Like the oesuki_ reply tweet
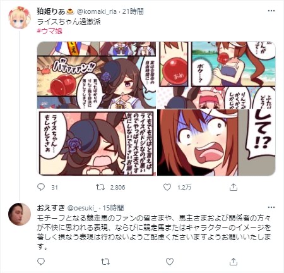 point(170,262)
